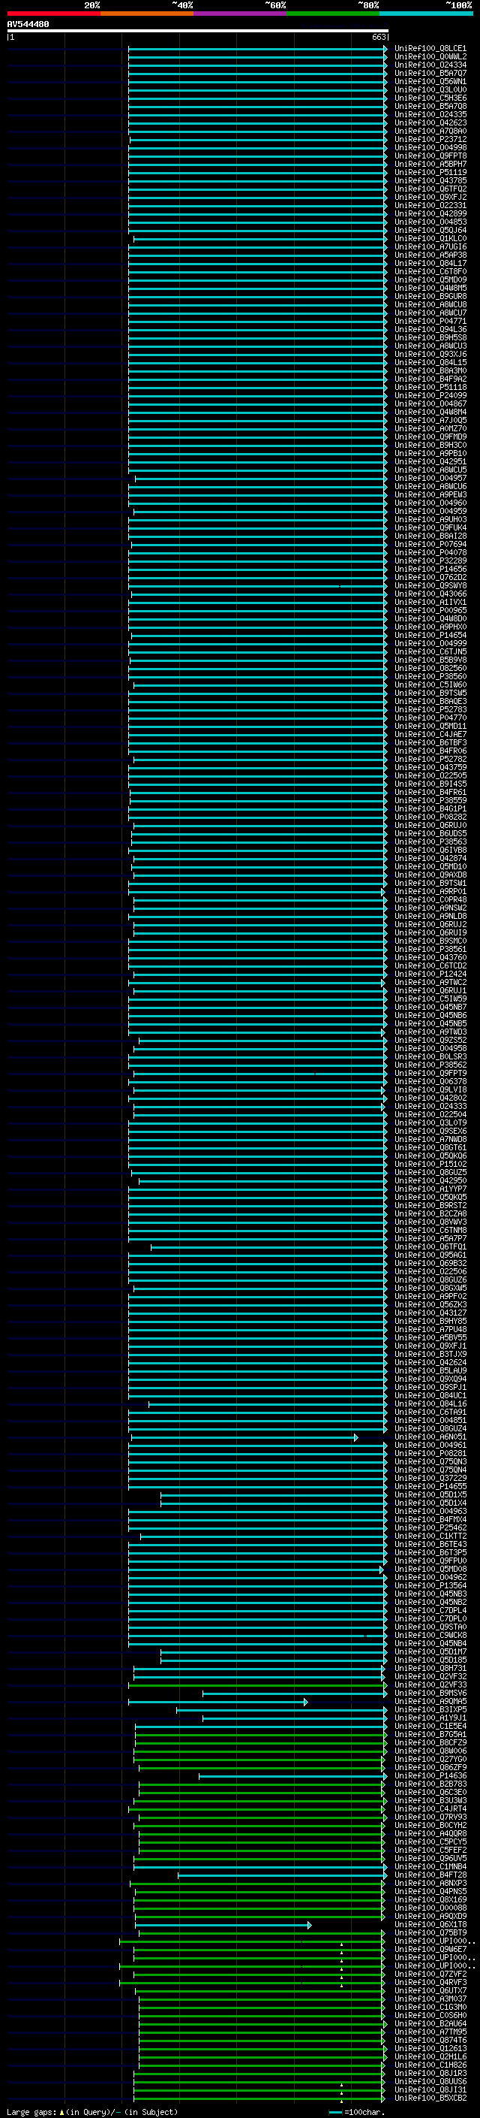Click the green alignment bar for UniRef100_B5XCB2
Screen dimensions: 480x2118
pyautogui.click(x=259, y=2098)
